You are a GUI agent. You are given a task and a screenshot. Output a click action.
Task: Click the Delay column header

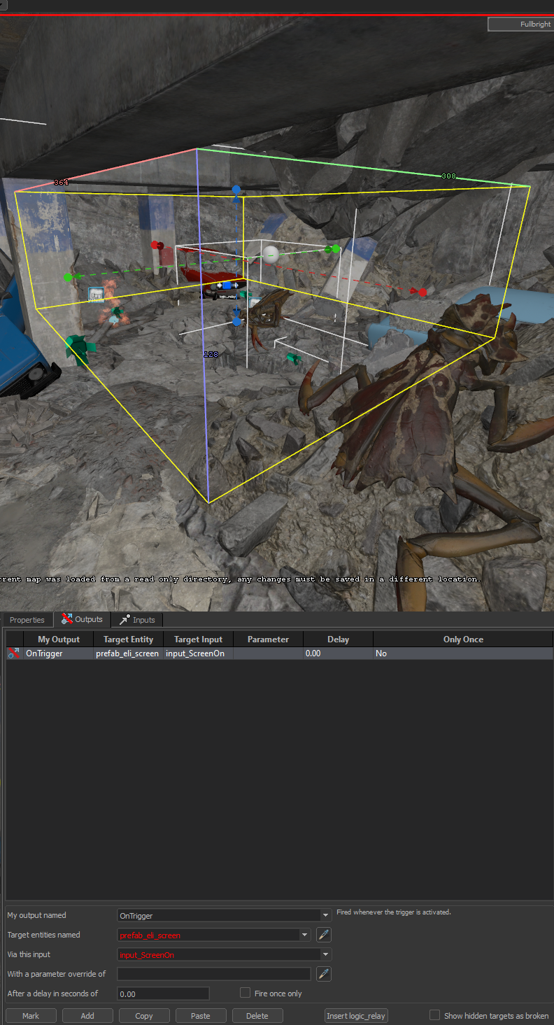338,639
